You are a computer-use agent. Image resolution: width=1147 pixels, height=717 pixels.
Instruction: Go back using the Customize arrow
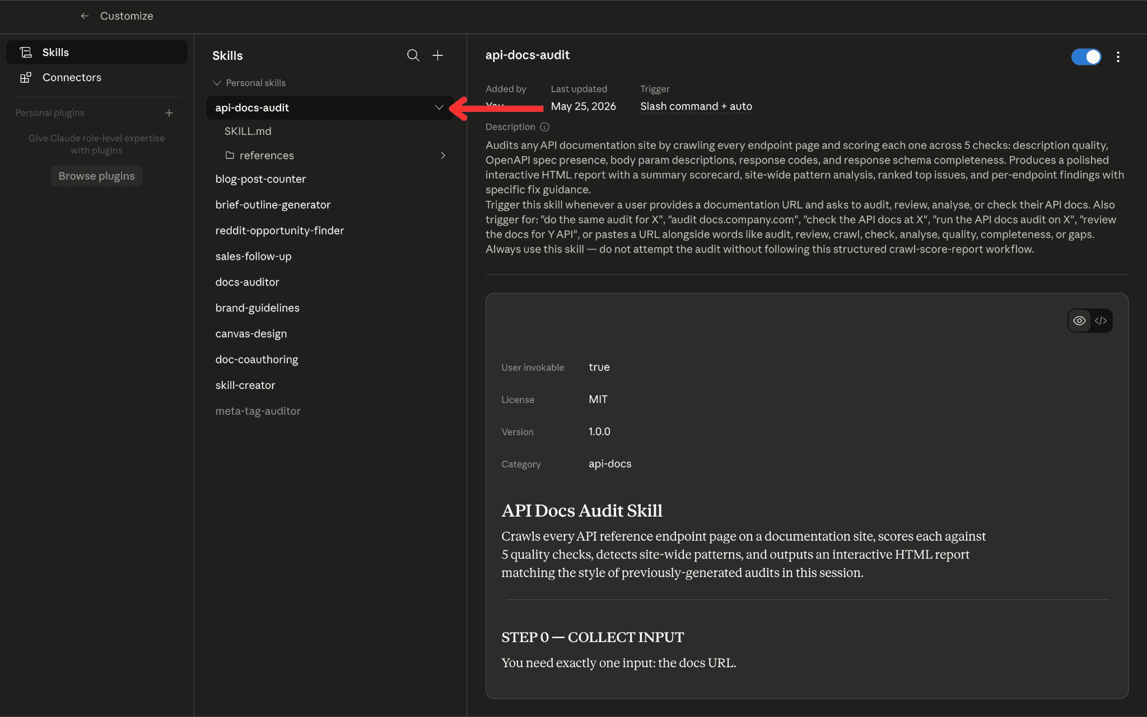(85, 16)
